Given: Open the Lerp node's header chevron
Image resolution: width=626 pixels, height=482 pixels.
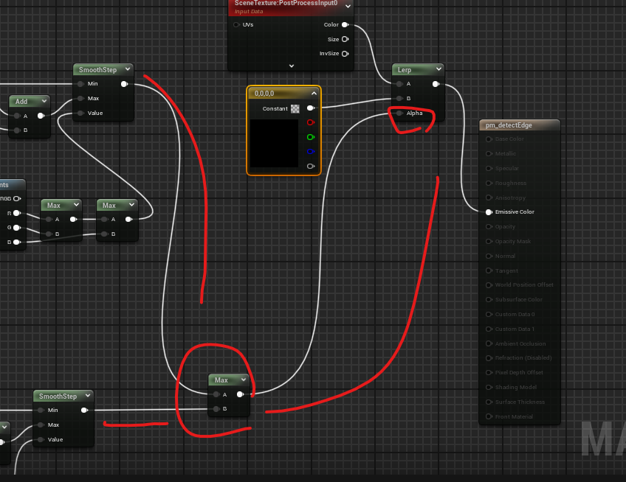Looking at the screenshot, I should (438, 69).
